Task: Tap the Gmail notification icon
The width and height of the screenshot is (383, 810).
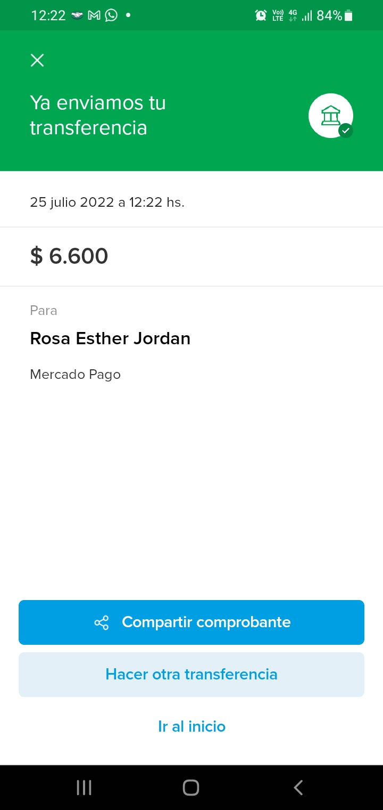Action: tap(94, 15)
